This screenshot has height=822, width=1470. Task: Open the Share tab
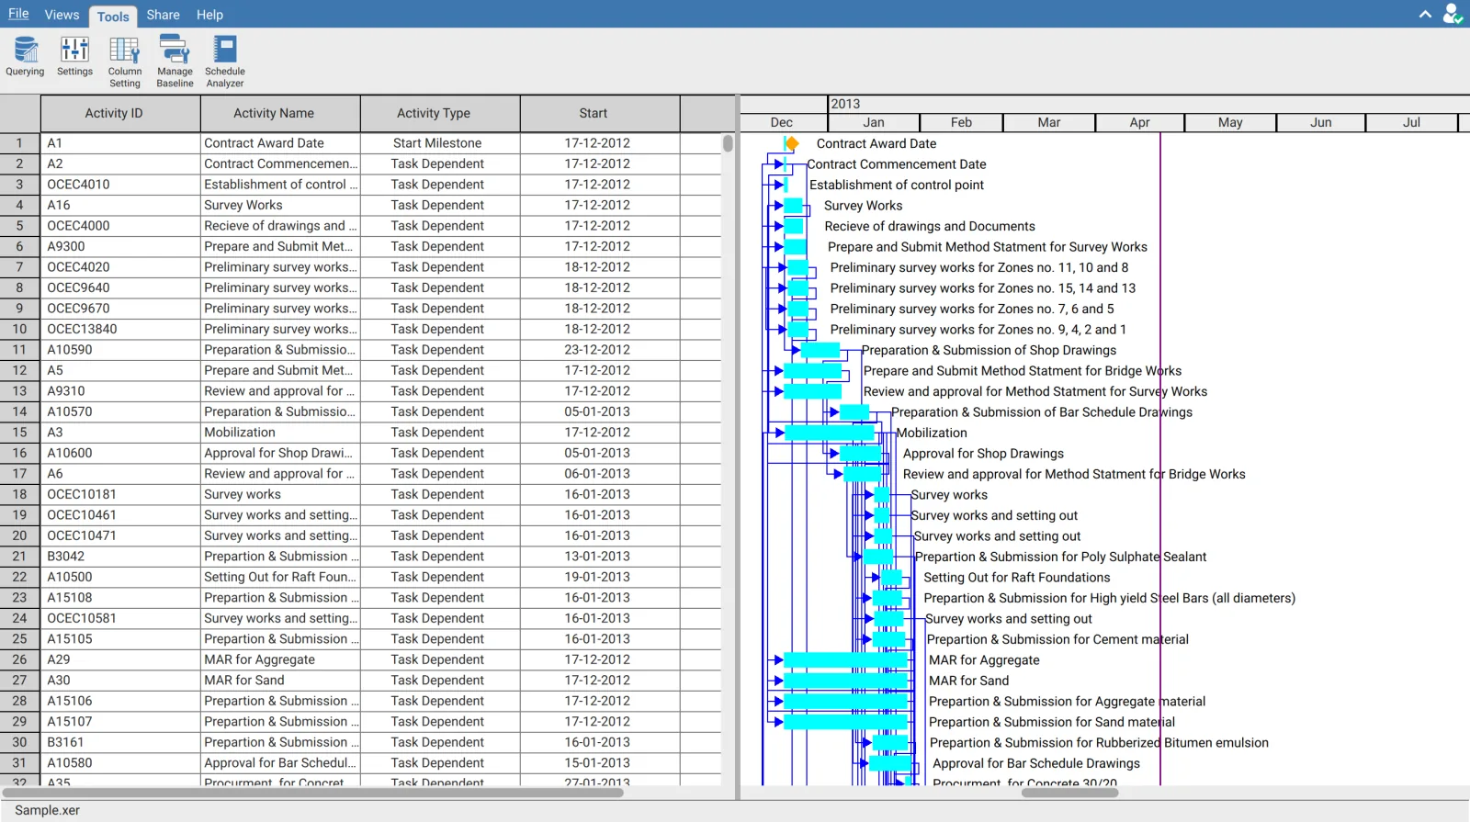[x=163, y=15]
